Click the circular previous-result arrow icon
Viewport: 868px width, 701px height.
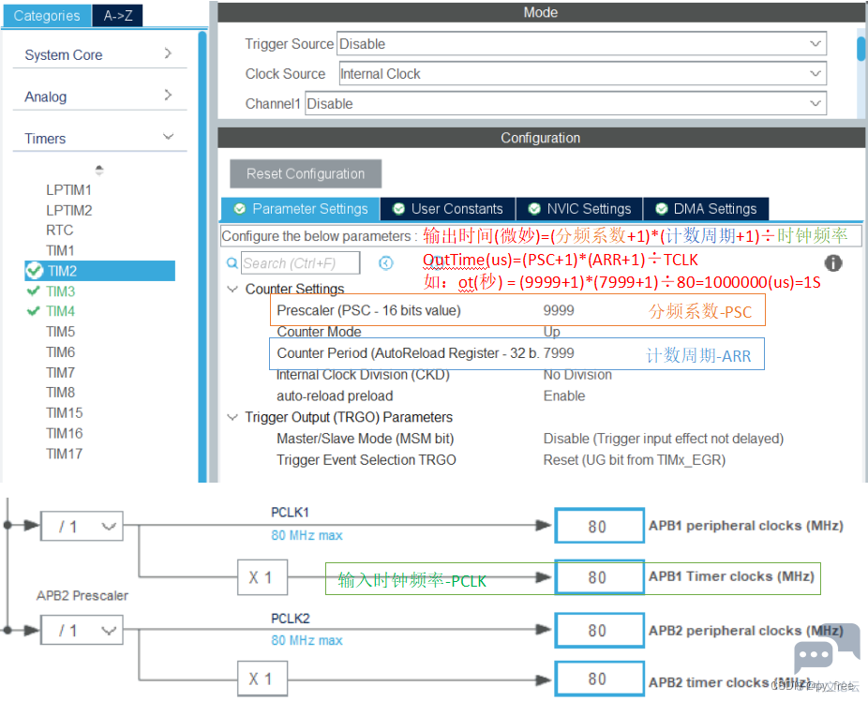(x=385, y=263)
